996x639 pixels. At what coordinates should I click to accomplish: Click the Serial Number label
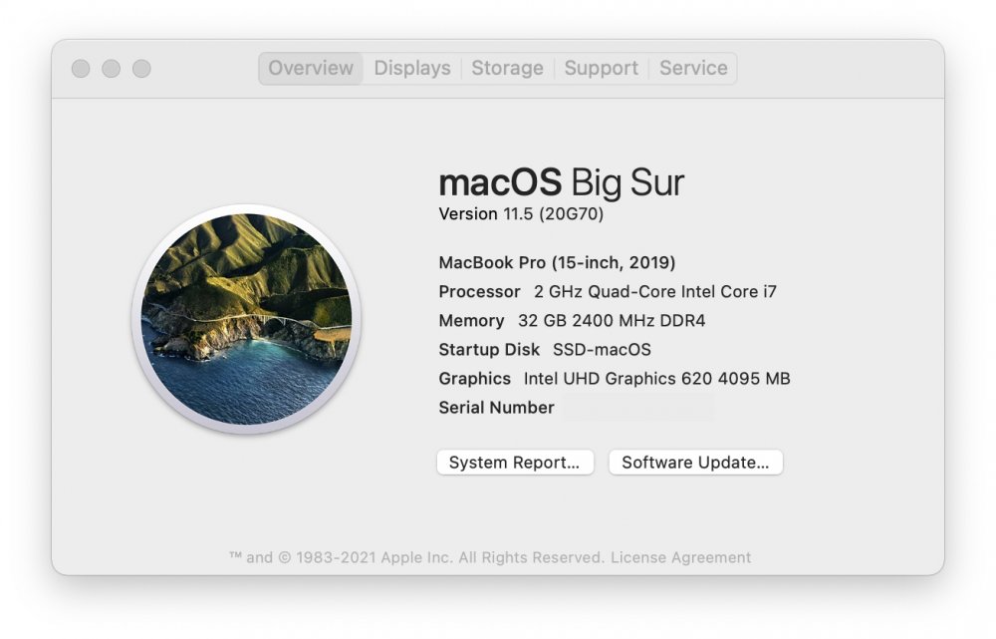[x=496, y=408]
